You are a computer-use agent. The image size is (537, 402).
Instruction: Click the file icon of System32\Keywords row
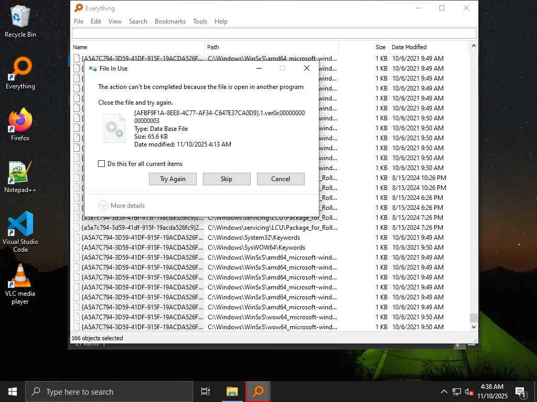(x=77, y=238)
